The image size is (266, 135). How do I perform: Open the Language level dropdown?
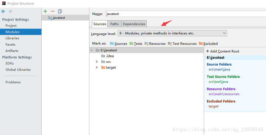point(172,33)
